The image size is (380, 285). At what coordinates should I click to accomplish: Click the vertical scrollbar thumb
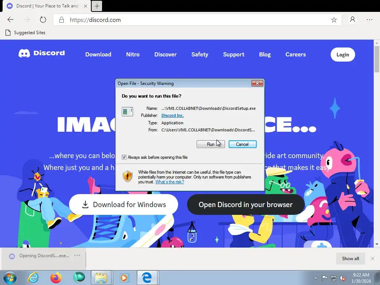click(377, 59)
